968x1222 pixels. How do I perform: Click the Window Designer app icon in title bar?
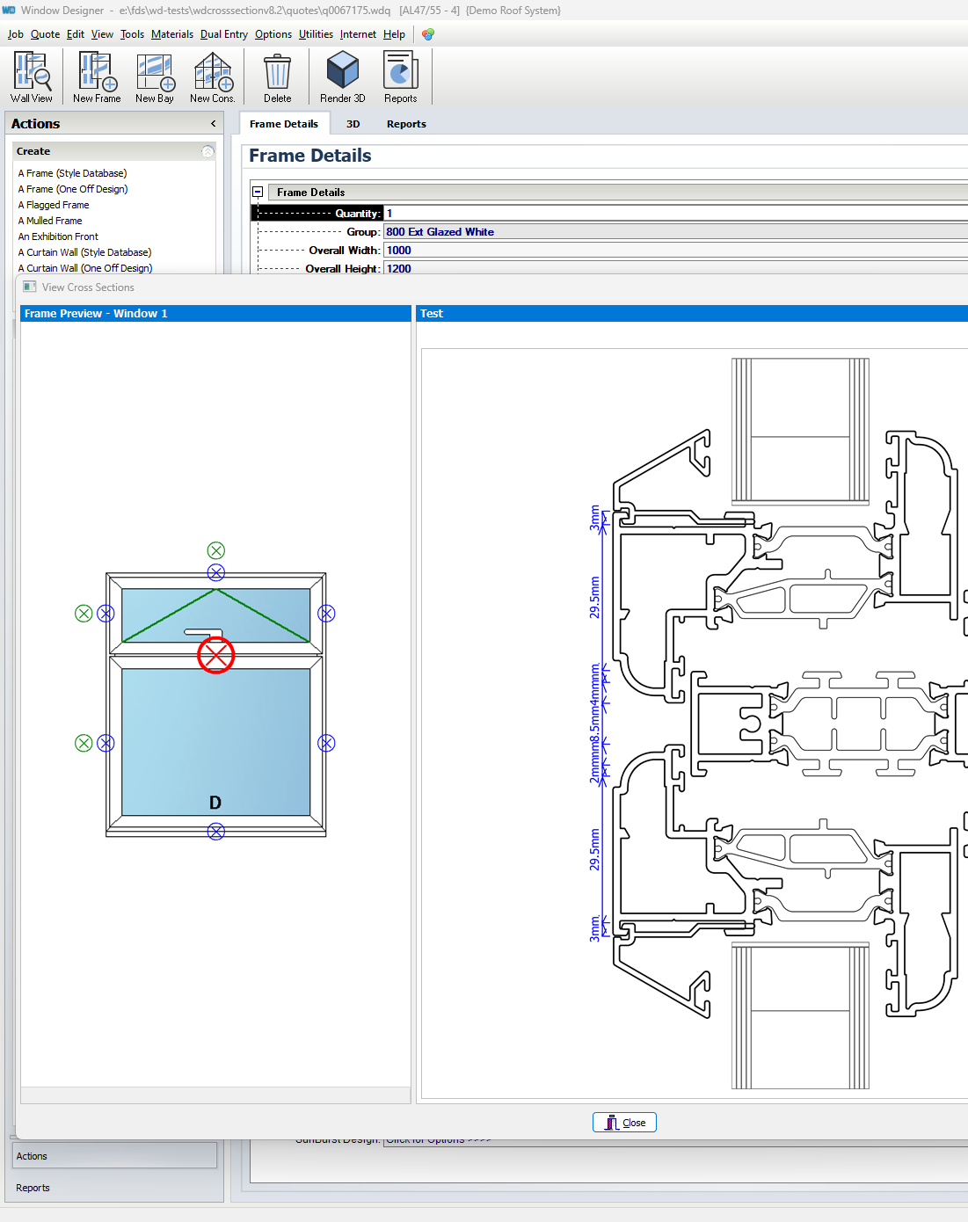(x=9, y=11)
